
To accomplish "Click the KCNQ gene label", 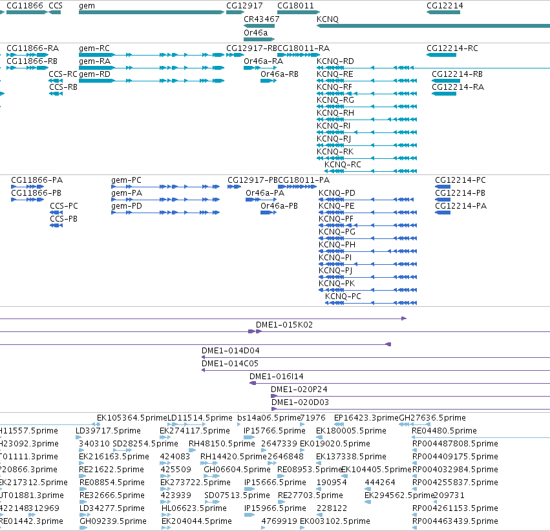I will 327,19.
